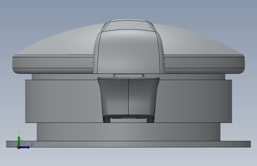Select the small rectangular tab under the latch
Image resolution: width=257 pixels, height=166 pixels.
[x=129, y=75]
